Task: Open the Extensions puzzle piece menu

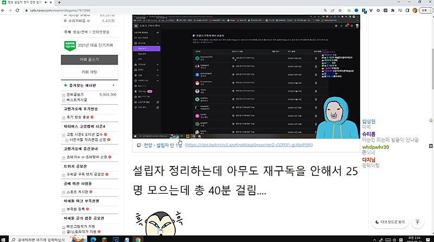Action: pos(392,10)
